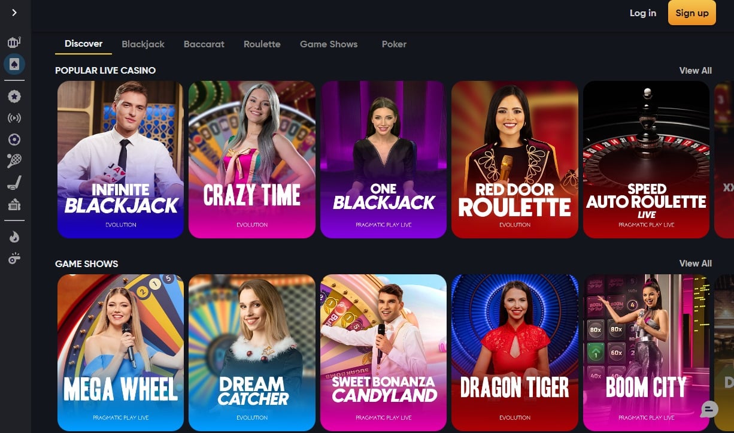View All game shows
The height and width of the screenshot is (433, 734).
696,264
